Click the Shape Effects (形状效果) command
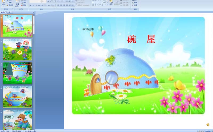 pos(124,5)
